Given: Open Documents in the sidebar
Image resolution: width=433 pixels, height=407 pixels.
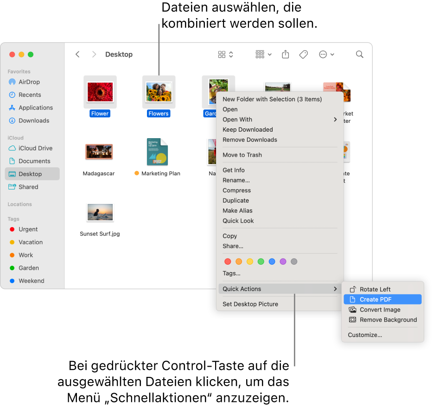Looking at the screenshot, I should (32, 161).
